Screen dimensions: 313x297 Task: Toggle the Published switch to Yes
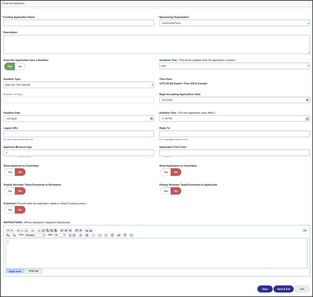10,210
